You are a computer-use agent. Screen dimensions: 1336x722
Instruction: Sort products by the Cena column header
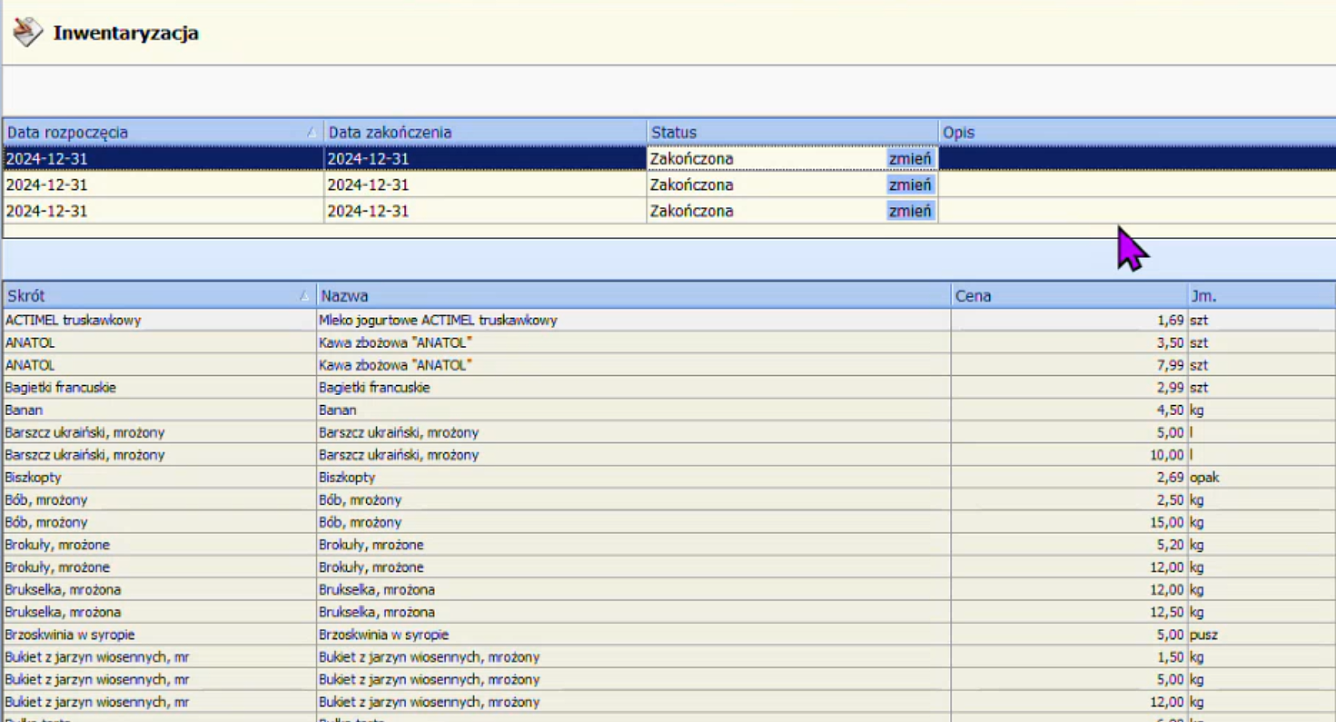pyautogui.click(x=1068, y=296)
